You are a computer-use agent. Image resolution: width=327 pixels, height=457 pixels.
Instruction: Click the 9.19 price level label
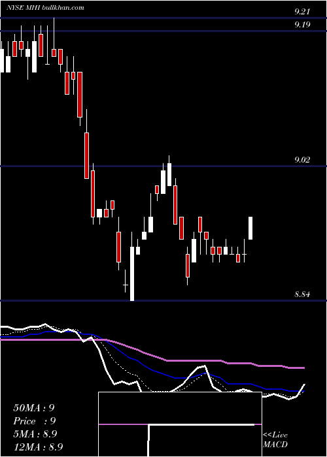302,25
